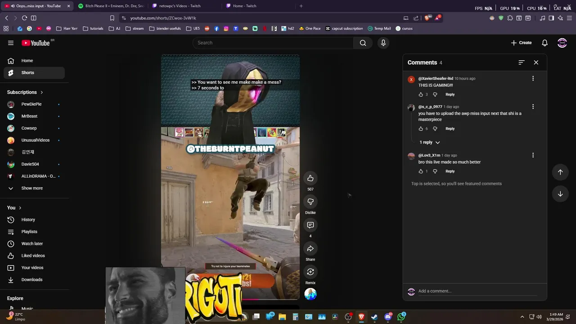
Task: Go to the previous short arrow
Action: coord(560,172)
